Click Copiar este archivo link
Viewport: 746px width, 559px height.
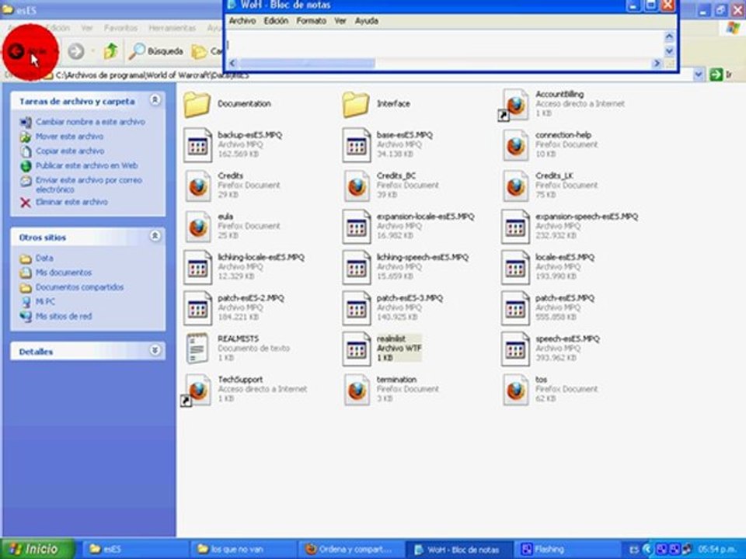[70, 151]
